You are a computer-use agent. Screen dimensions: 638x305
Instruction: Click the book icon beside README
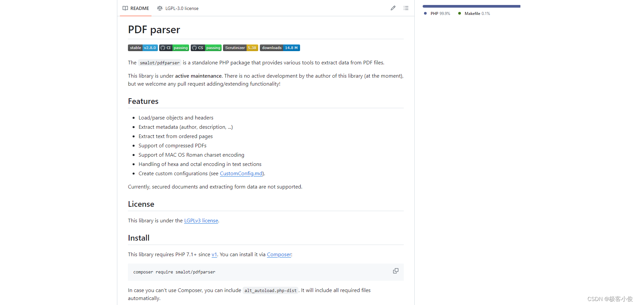[x=125, y=8]
